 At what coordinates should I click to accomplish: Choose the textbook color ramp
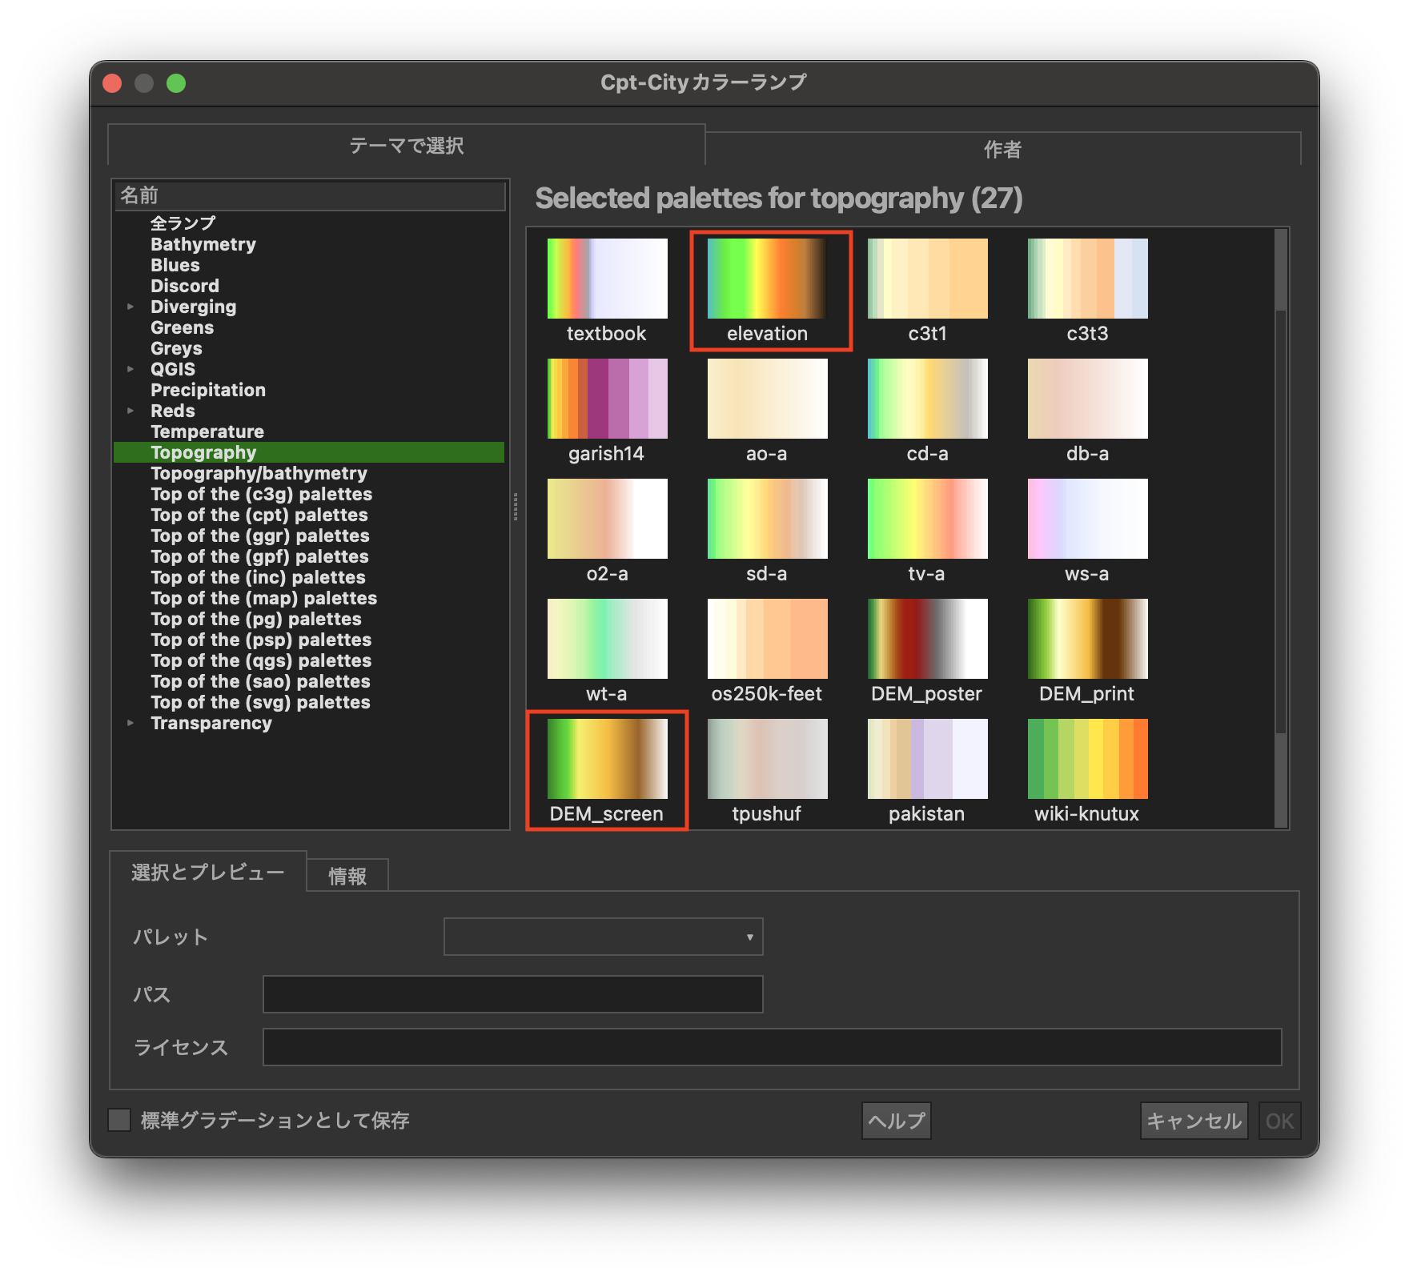coord(607,279)
